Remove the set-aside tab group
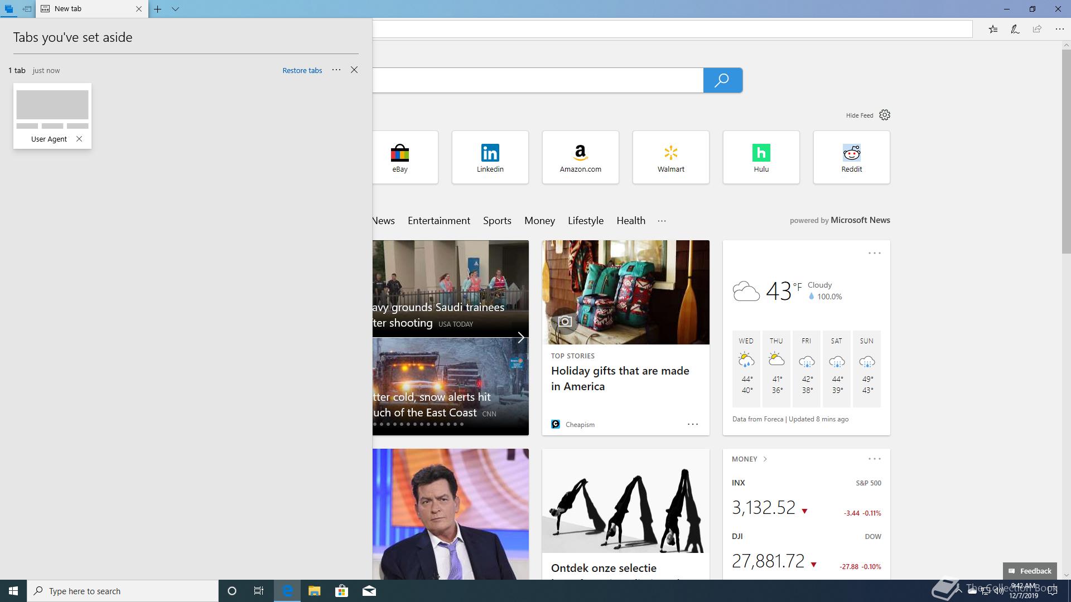Viewport: 1071px width, 602px height. tap(354, 70)
